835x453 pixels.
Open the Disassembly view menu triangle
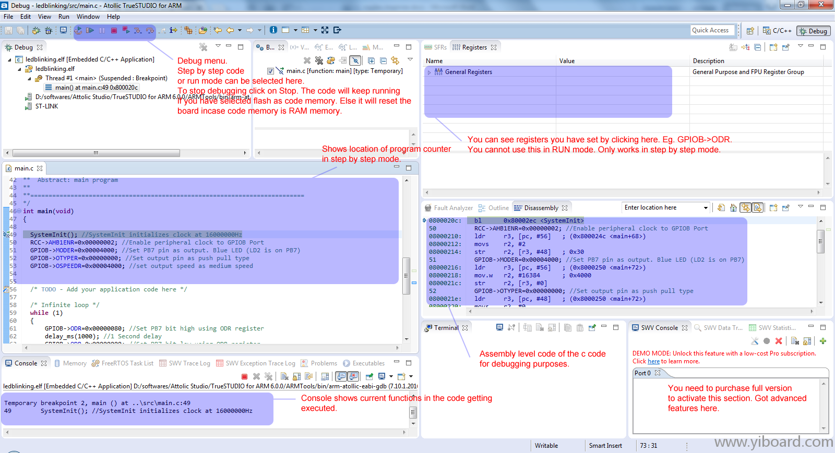click(x=800, y=206)
